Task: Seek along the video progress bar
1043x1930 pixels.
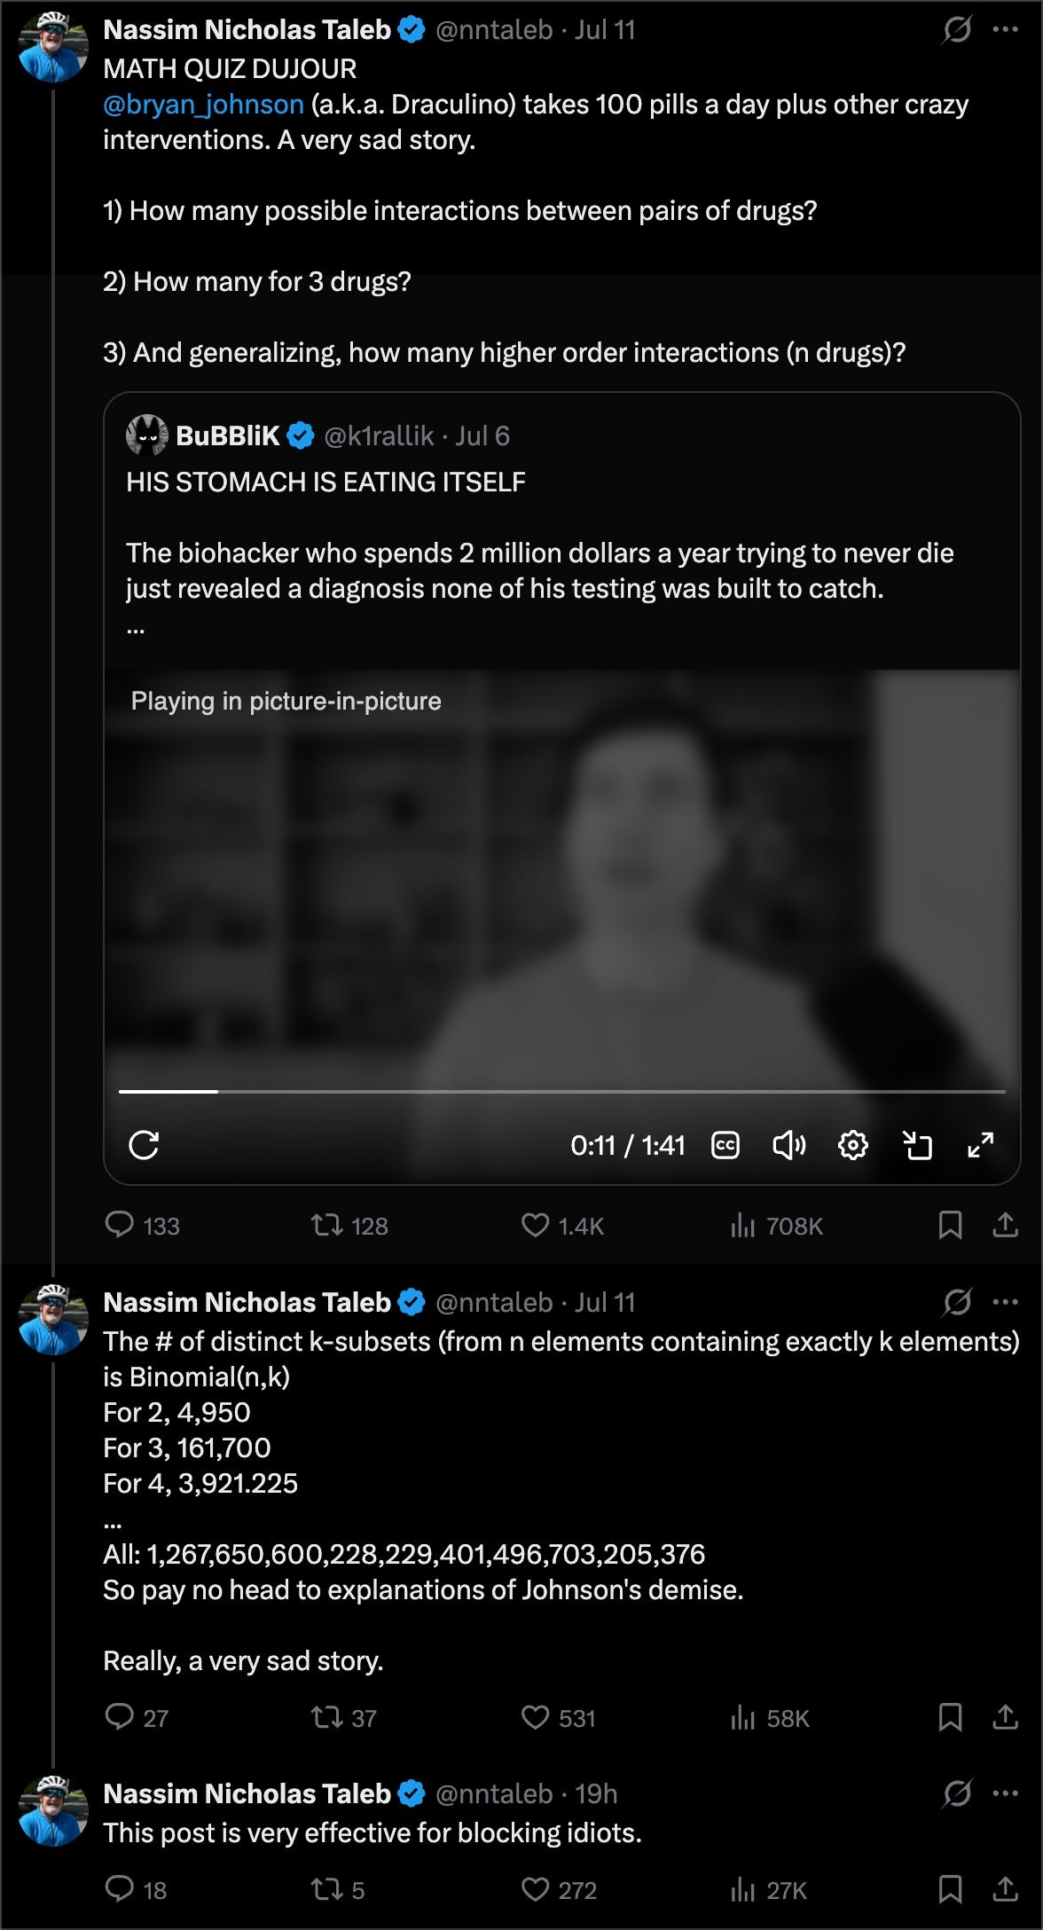Action: 562,1091
